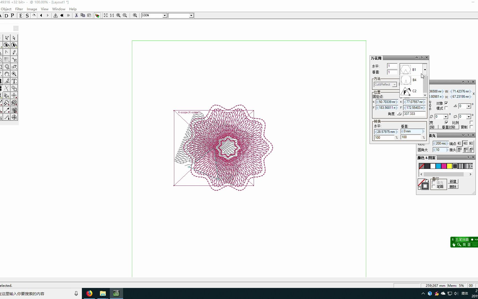This screenshot has width=478, height=299.
Task: Click the previous zoom magnifier icon
Action: [x=135, y=16]
